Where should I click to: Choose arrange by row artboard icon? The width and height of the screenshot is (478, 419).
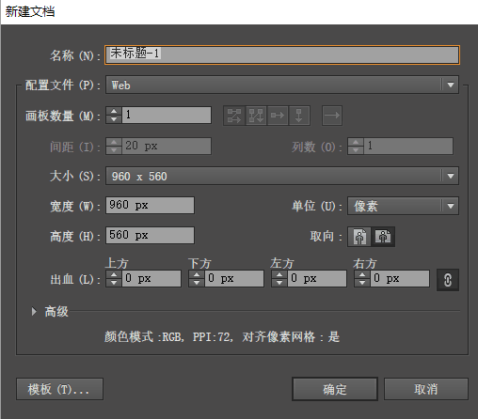coord(278,116)
